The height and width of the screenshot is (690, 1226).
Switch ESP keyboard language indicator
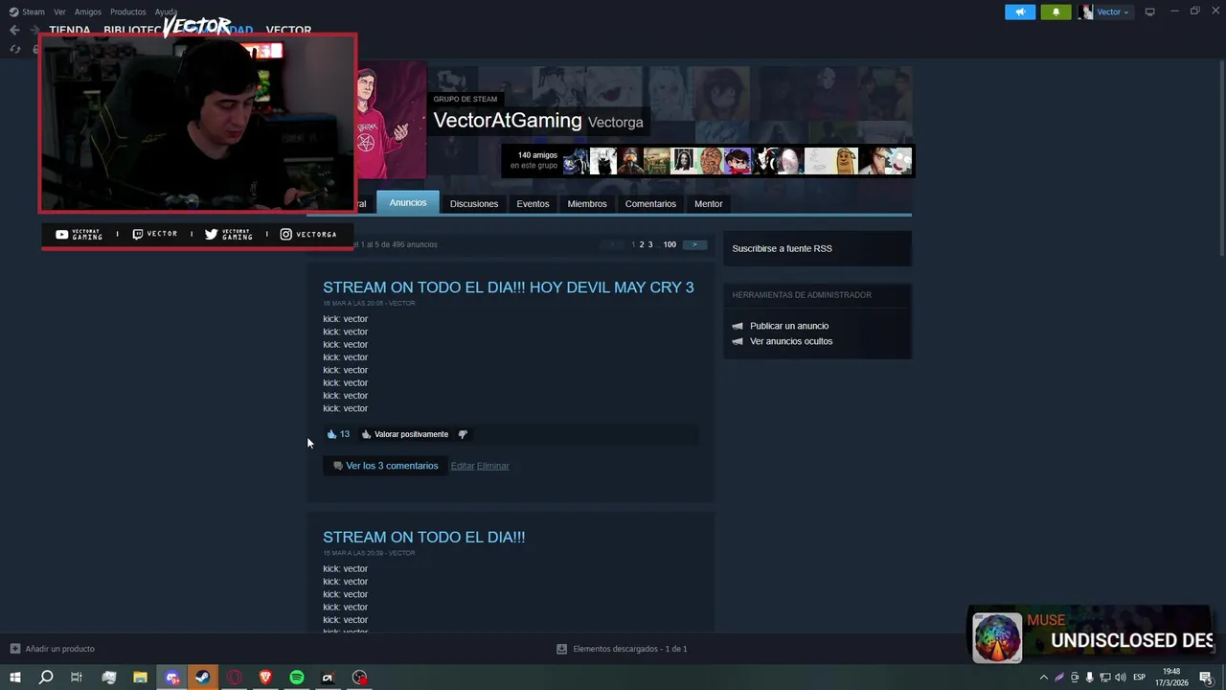(x=1139, y=678)
